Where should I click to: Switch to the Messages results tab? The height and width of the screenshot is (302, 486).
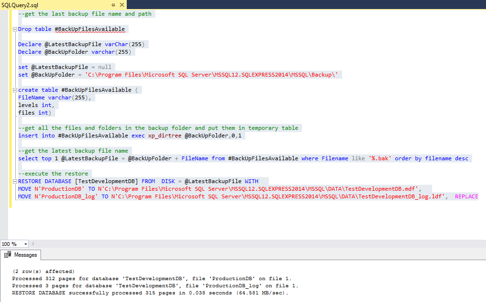tap(20, 255)
